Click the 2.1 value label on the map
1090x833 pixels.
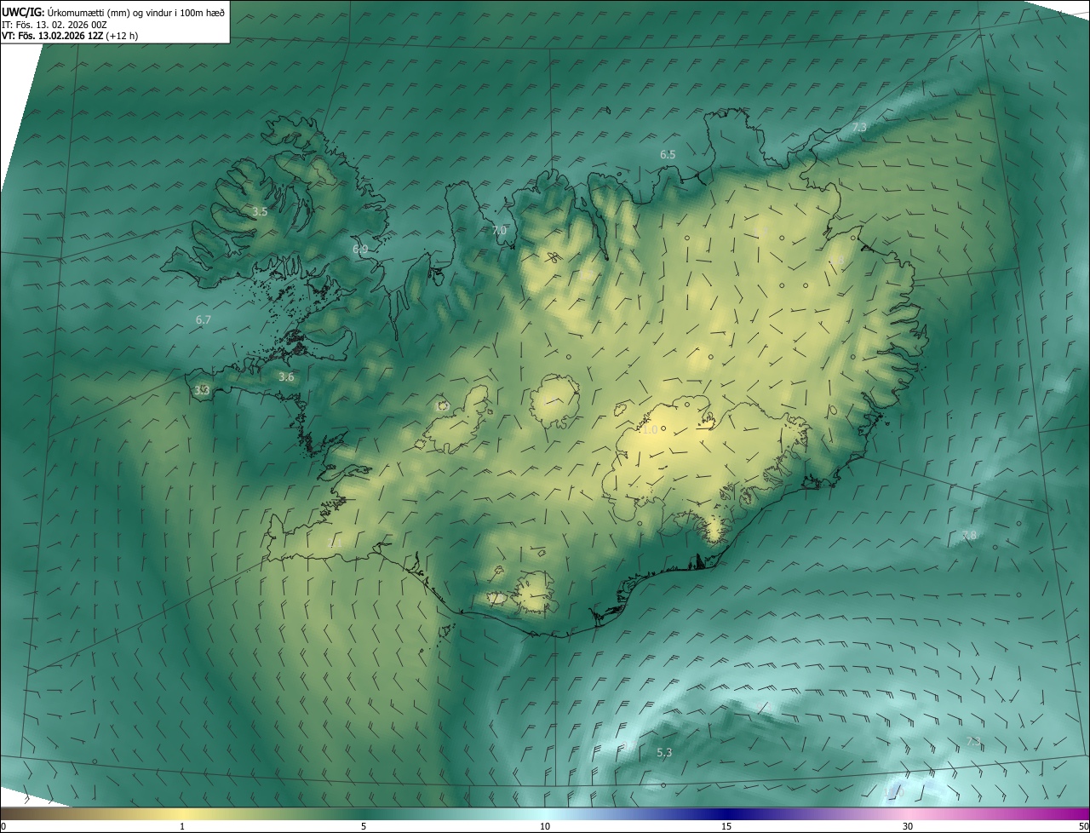tap(335, 543)
